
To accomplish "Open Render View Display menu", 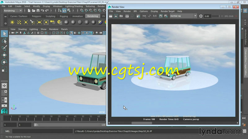I will click(x=154, y=11).
